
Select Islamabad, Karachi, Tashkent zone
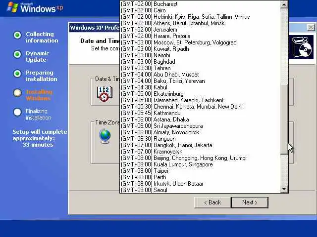[x=200, y=100]
